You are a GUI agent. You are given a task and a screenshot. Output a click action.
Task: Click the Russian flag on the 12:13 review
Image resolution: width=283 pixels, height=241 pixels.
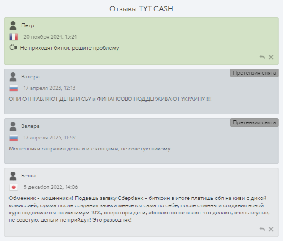[14, 88]
